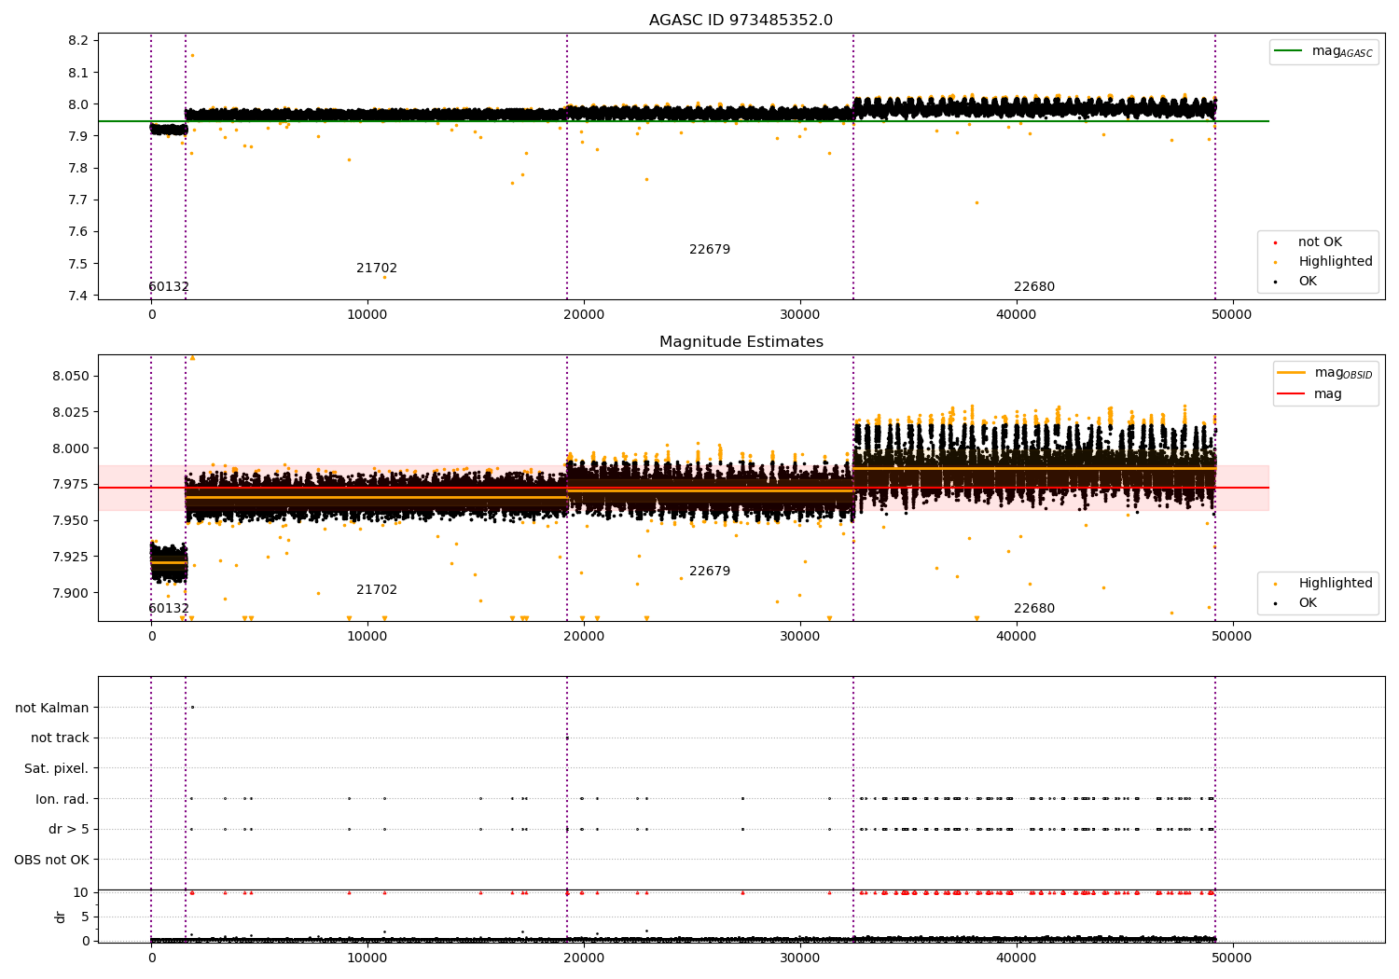Click y-axis tick 7.6 in top plot
Screen dimensions: 1399x979
[x=79, y=232]
